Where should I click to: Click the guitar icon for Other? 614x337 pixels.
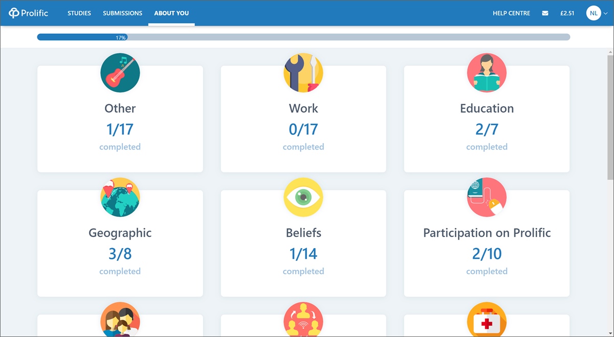pos(120,73)
